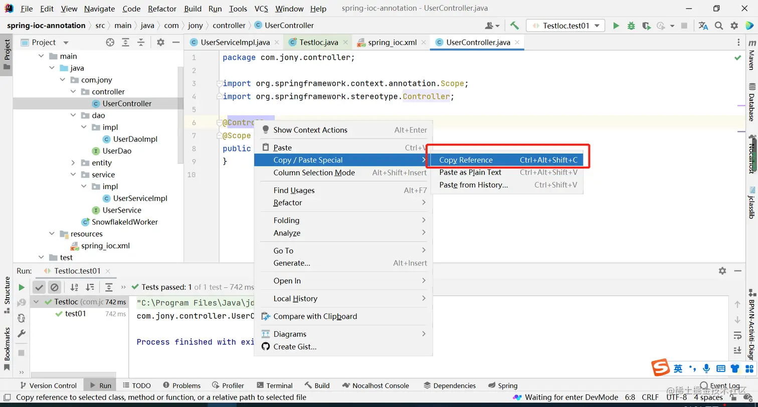The image size is (758, 407).
Task: Open the VCS menu
Action: point(261,9)
